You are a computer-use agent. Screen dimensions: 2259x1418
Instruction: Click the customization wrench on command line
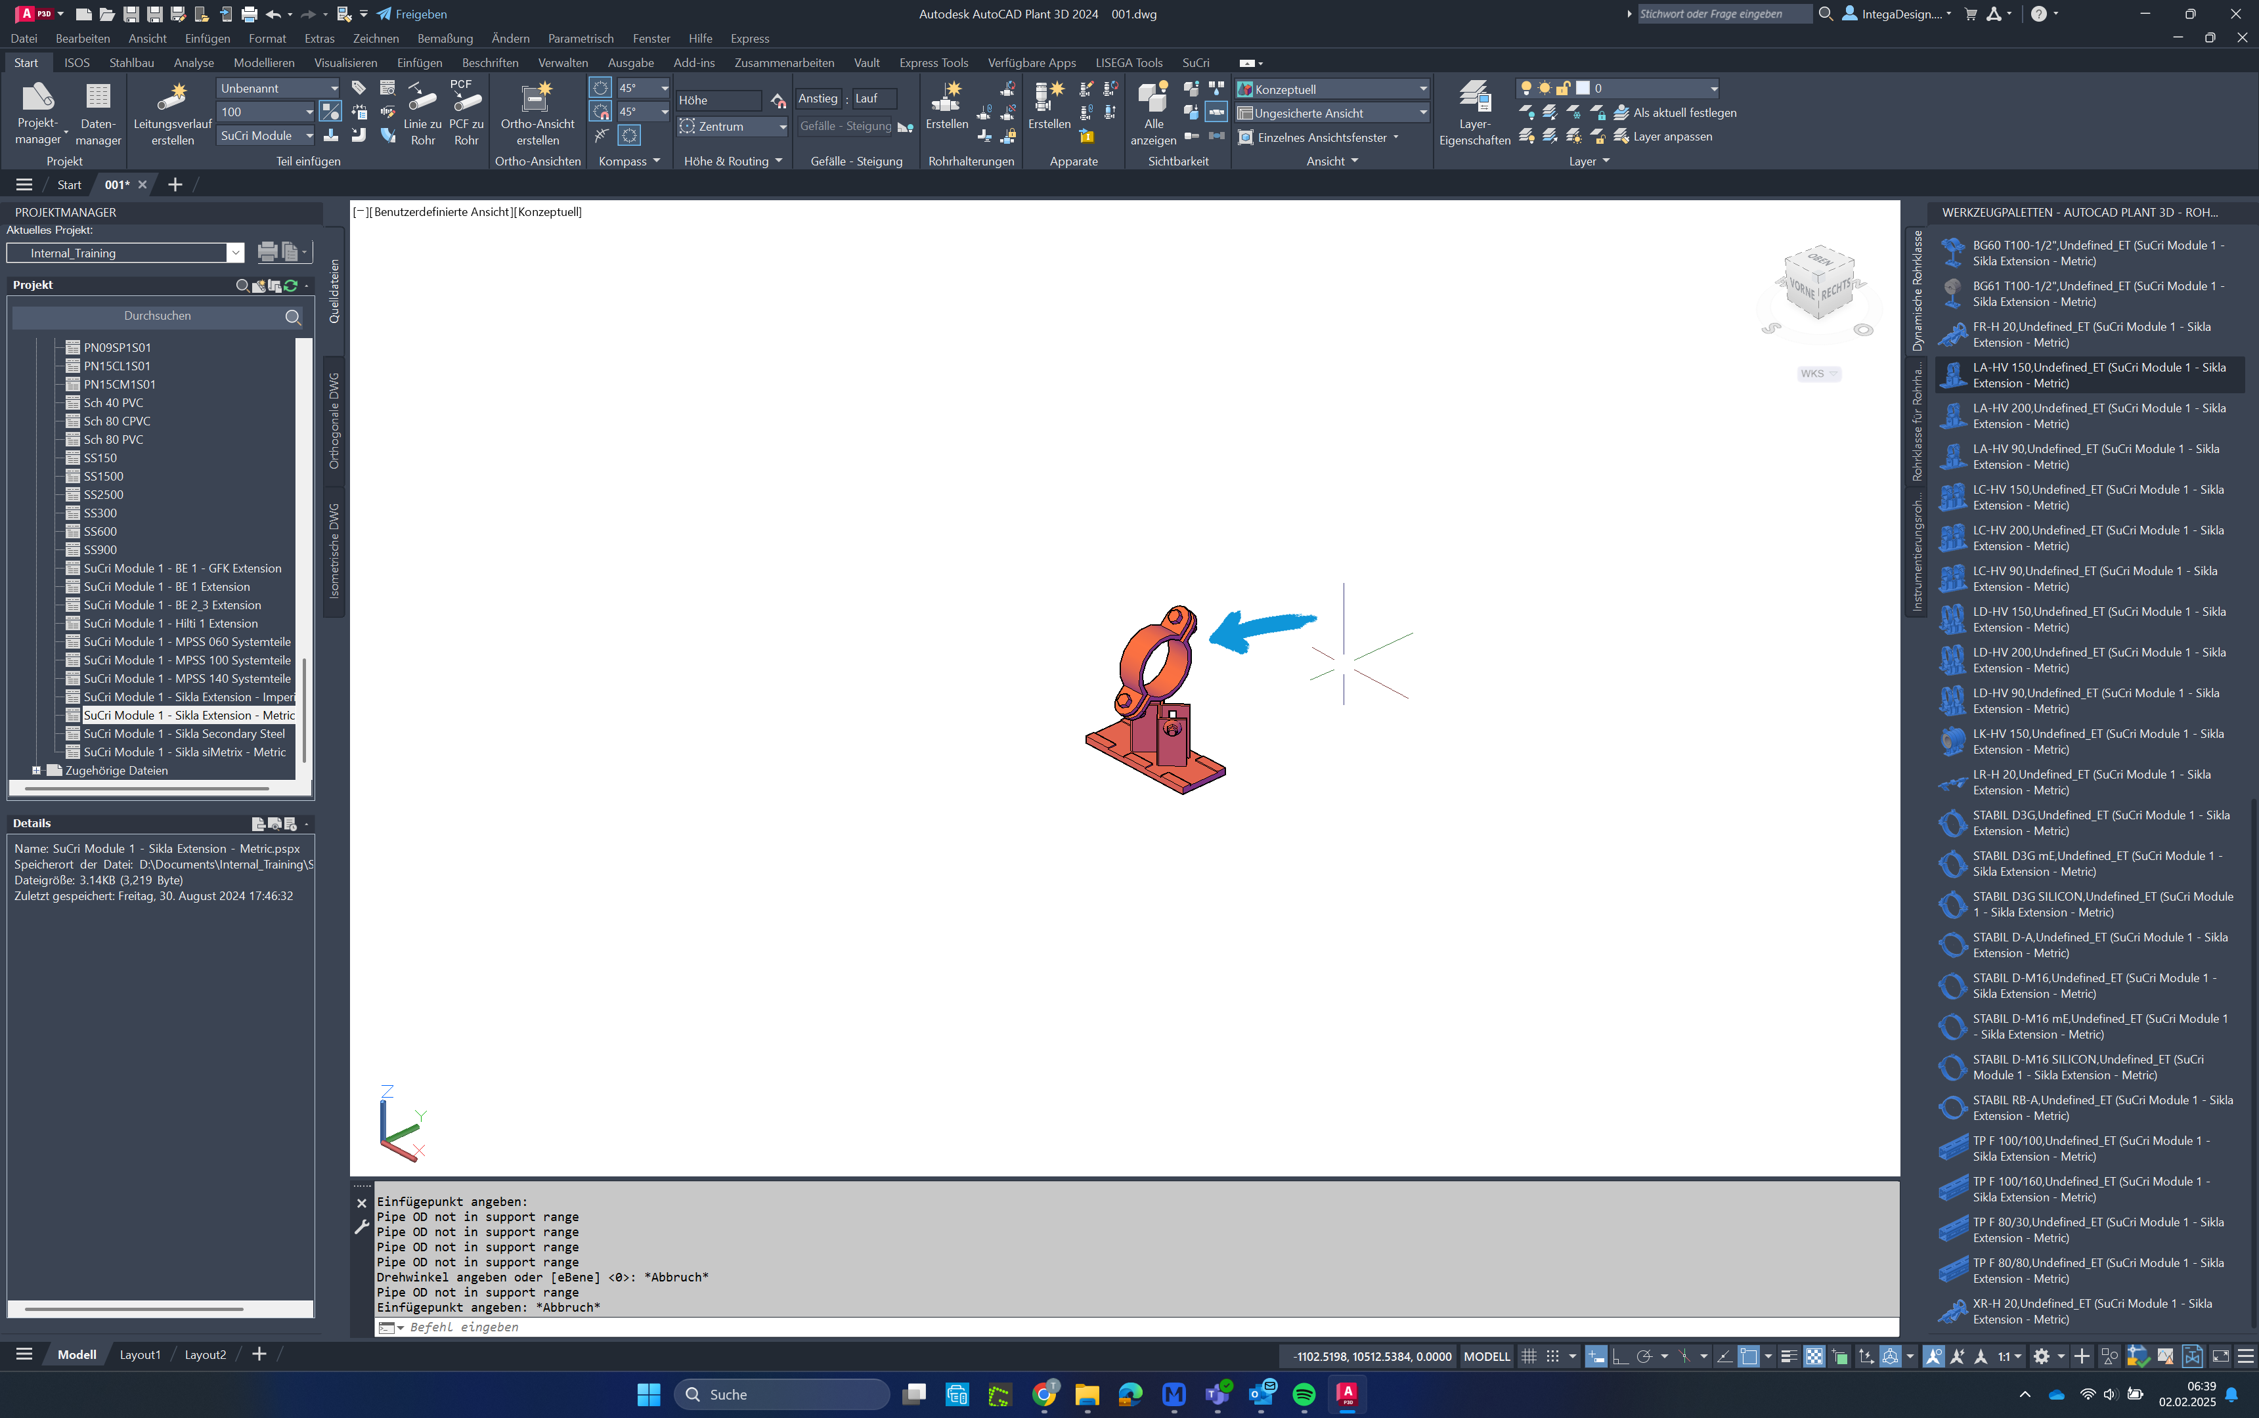[x=361, y=1227]
